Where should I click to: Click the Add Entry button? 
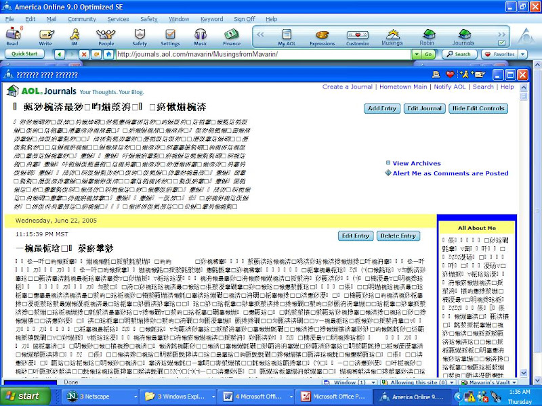(x=382, y=108)
